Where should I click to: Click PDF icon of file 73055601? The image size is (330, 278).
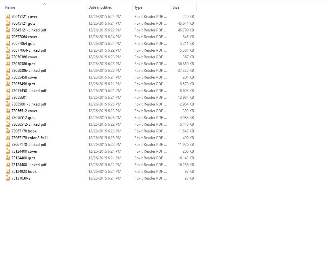(x=8, y=97)
